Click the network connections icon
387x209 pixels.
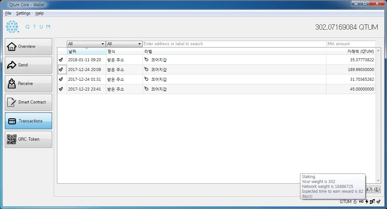pyautogui.click(x=372, y=202)
